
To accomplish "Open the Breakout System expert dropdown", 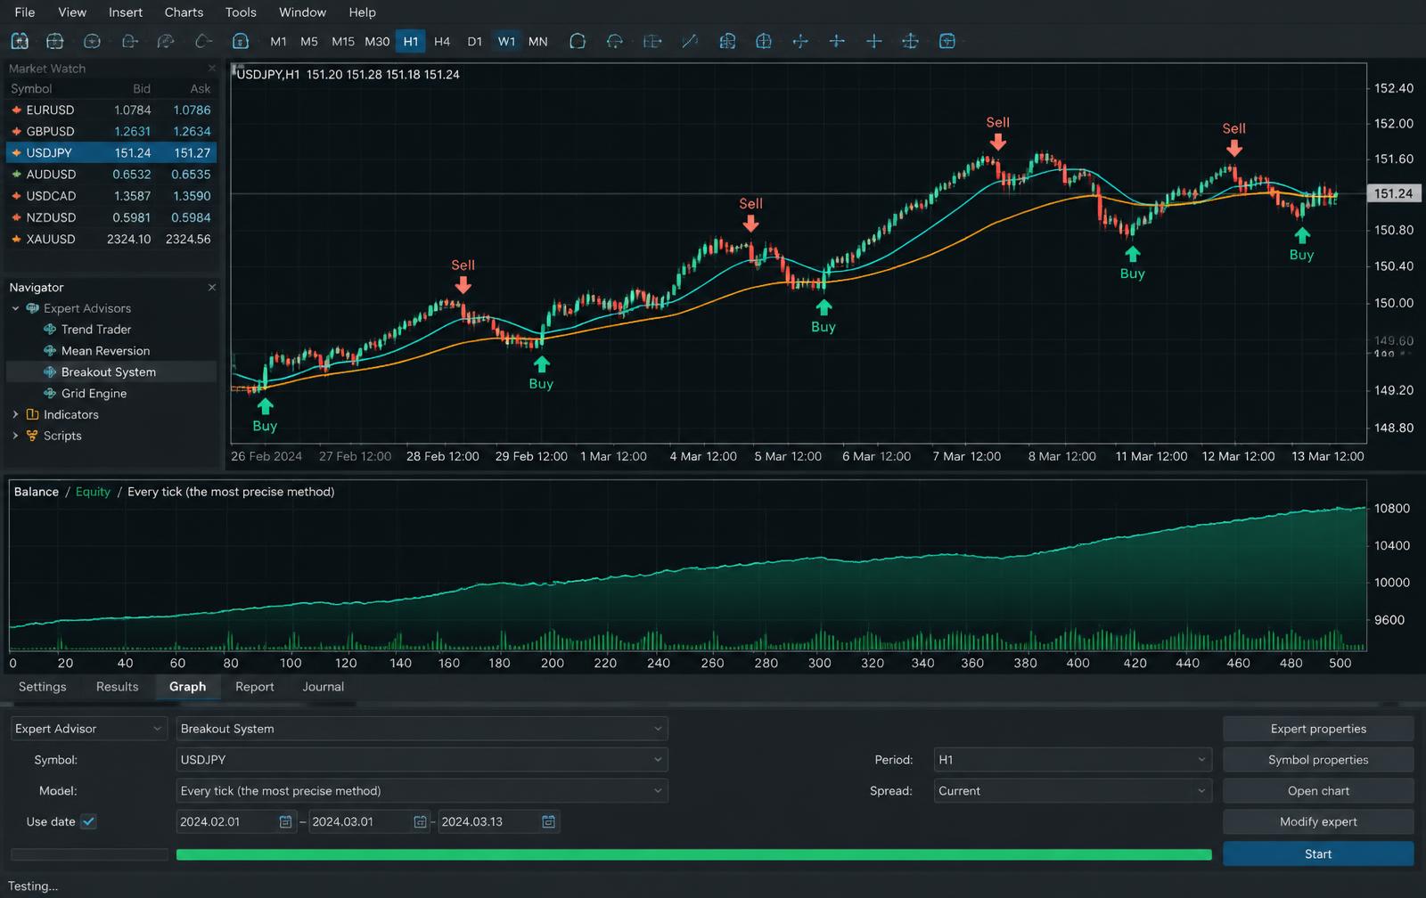I will coord(422,729).
